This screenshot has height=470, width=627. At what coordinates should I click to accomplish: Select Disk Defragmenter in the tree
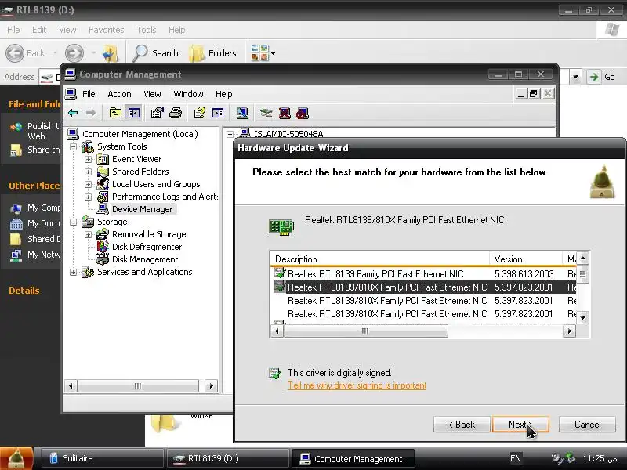pos(147,247)
